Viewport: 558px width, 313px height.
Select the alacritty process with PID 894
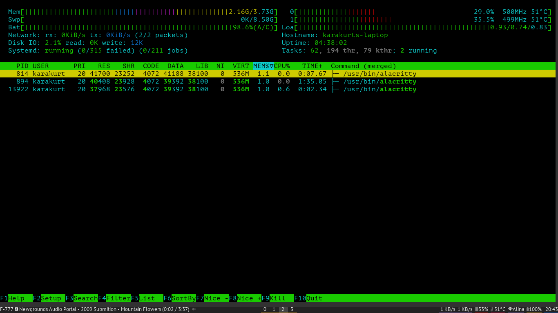(x=278, y=82)
